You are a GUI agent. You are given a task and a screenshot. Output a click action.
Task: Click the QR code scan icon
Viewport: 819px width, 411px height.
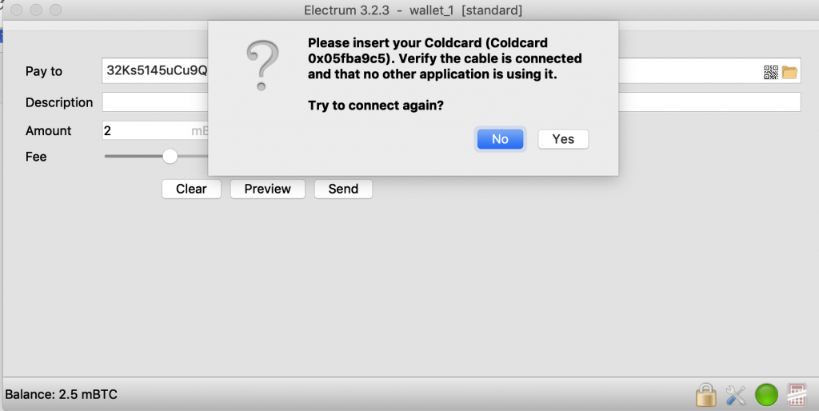[771, 72]
